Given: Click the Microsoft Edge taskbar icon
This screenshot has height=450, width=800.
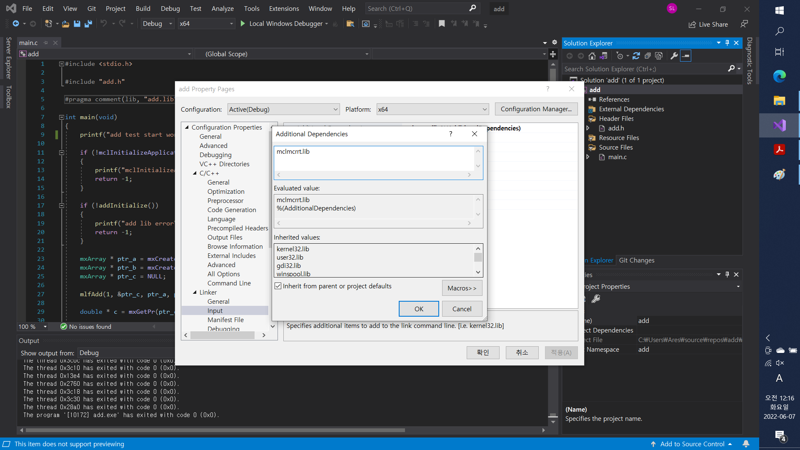Looking at the screenshot, I should click(779, 76).
